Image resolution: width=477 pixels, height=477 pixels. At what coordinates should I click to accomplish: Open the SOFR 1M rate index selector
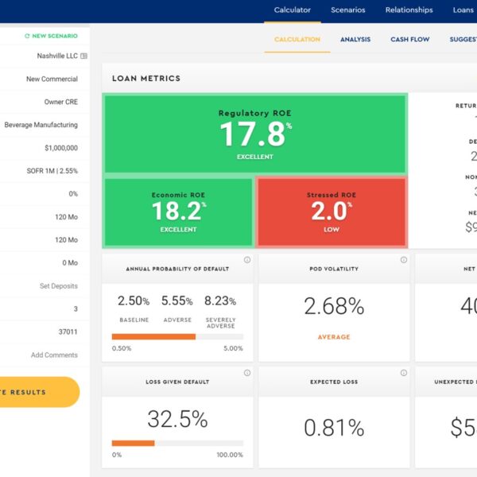coord(52,171)
